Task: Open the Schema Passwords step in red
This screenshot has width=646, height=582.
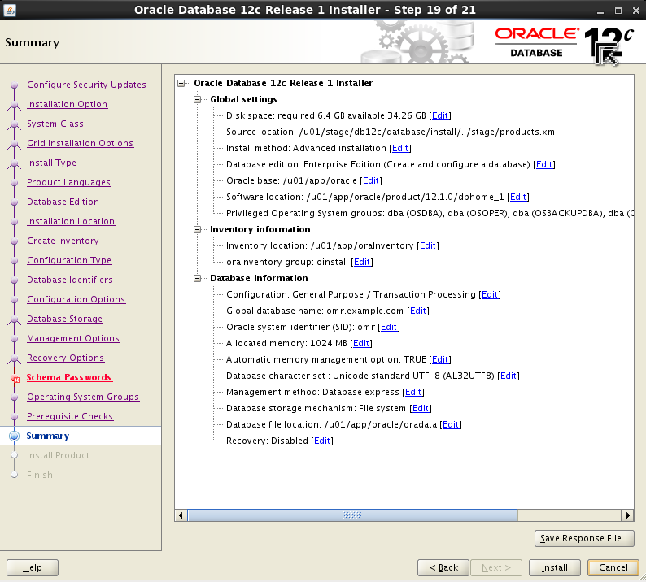Action: 69,377
